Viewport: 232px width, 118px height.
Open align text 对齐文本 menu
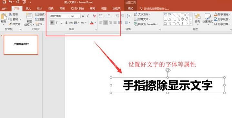(142, 19)
